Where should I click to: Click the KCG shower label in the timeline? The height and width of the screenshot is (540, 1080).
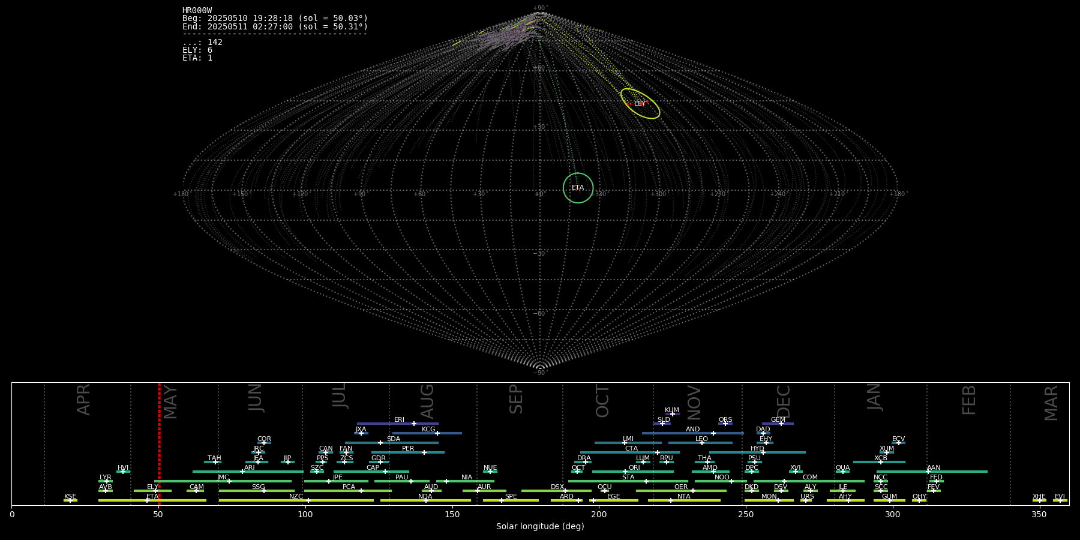point(428,430)
